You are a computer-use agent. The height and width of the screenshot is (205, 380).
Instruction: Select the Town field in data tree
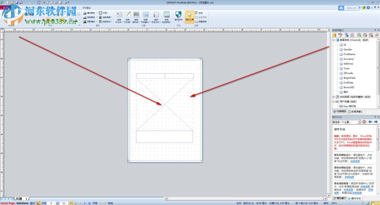click(x=347, y=69)
